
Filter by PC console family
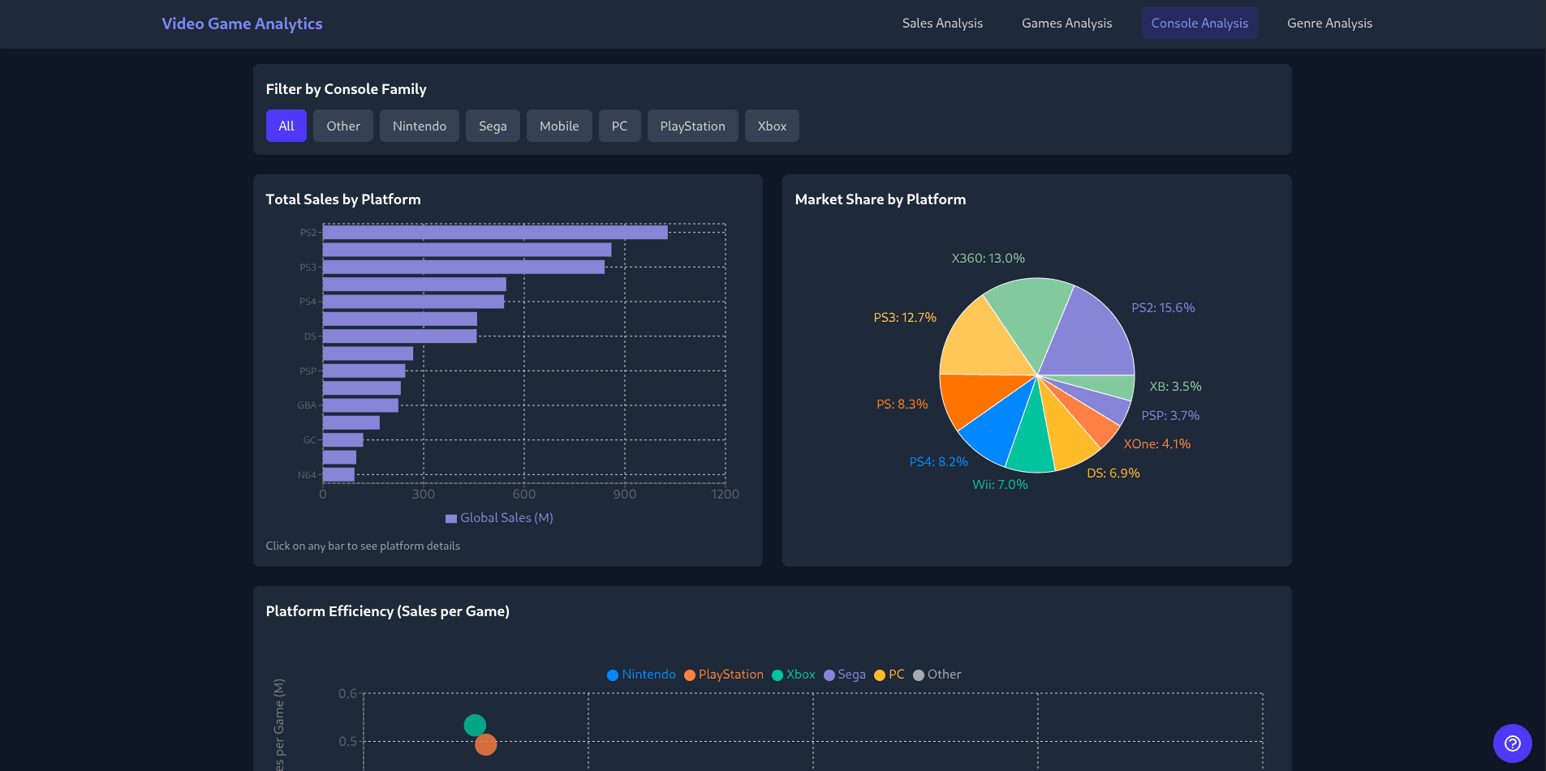(x=619, y=126)
